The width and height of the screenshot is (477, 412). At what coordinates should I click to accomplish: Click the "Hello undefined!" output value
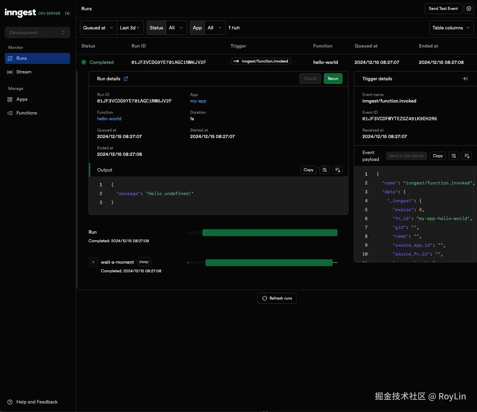(170, 194)
